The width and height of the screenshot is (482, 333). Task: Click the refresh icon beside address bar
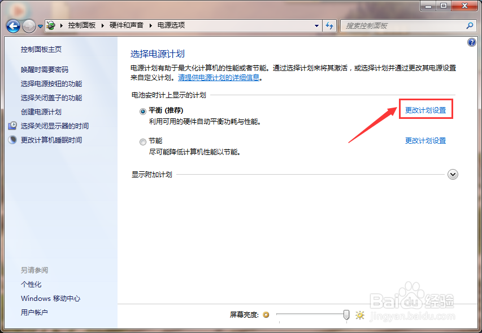pos(329,25)
